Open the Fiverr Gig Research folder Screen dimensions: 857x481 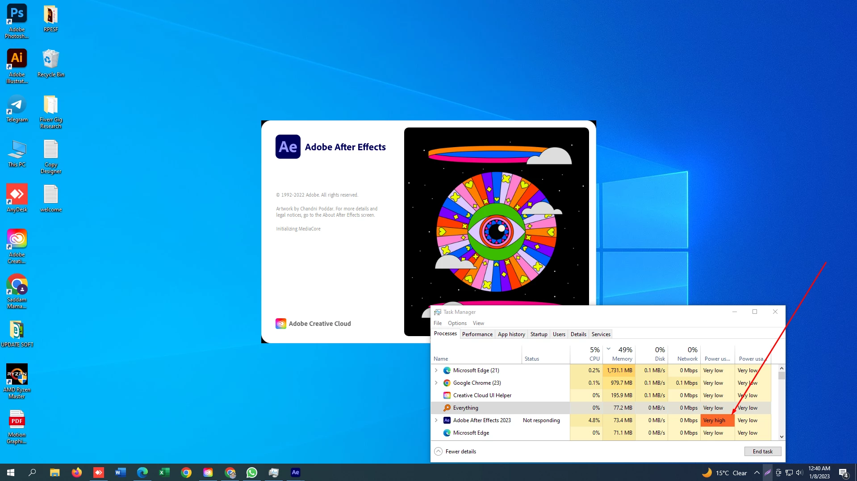coord(50,111)
